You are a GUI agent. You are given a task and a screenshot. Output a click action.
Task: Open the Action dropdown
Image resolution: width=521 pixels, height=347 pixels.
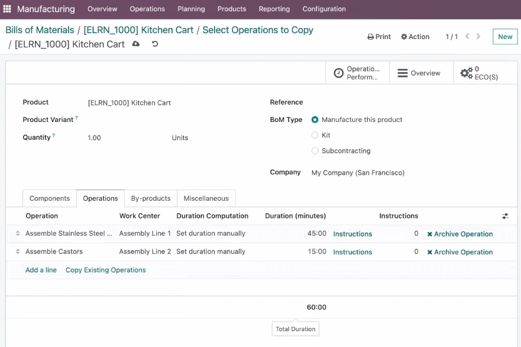pos(415,37)
